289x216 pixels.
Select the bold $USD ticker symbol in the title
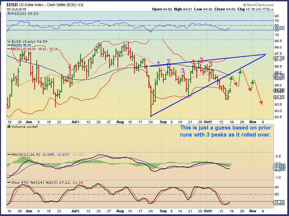tap(12, 5)
